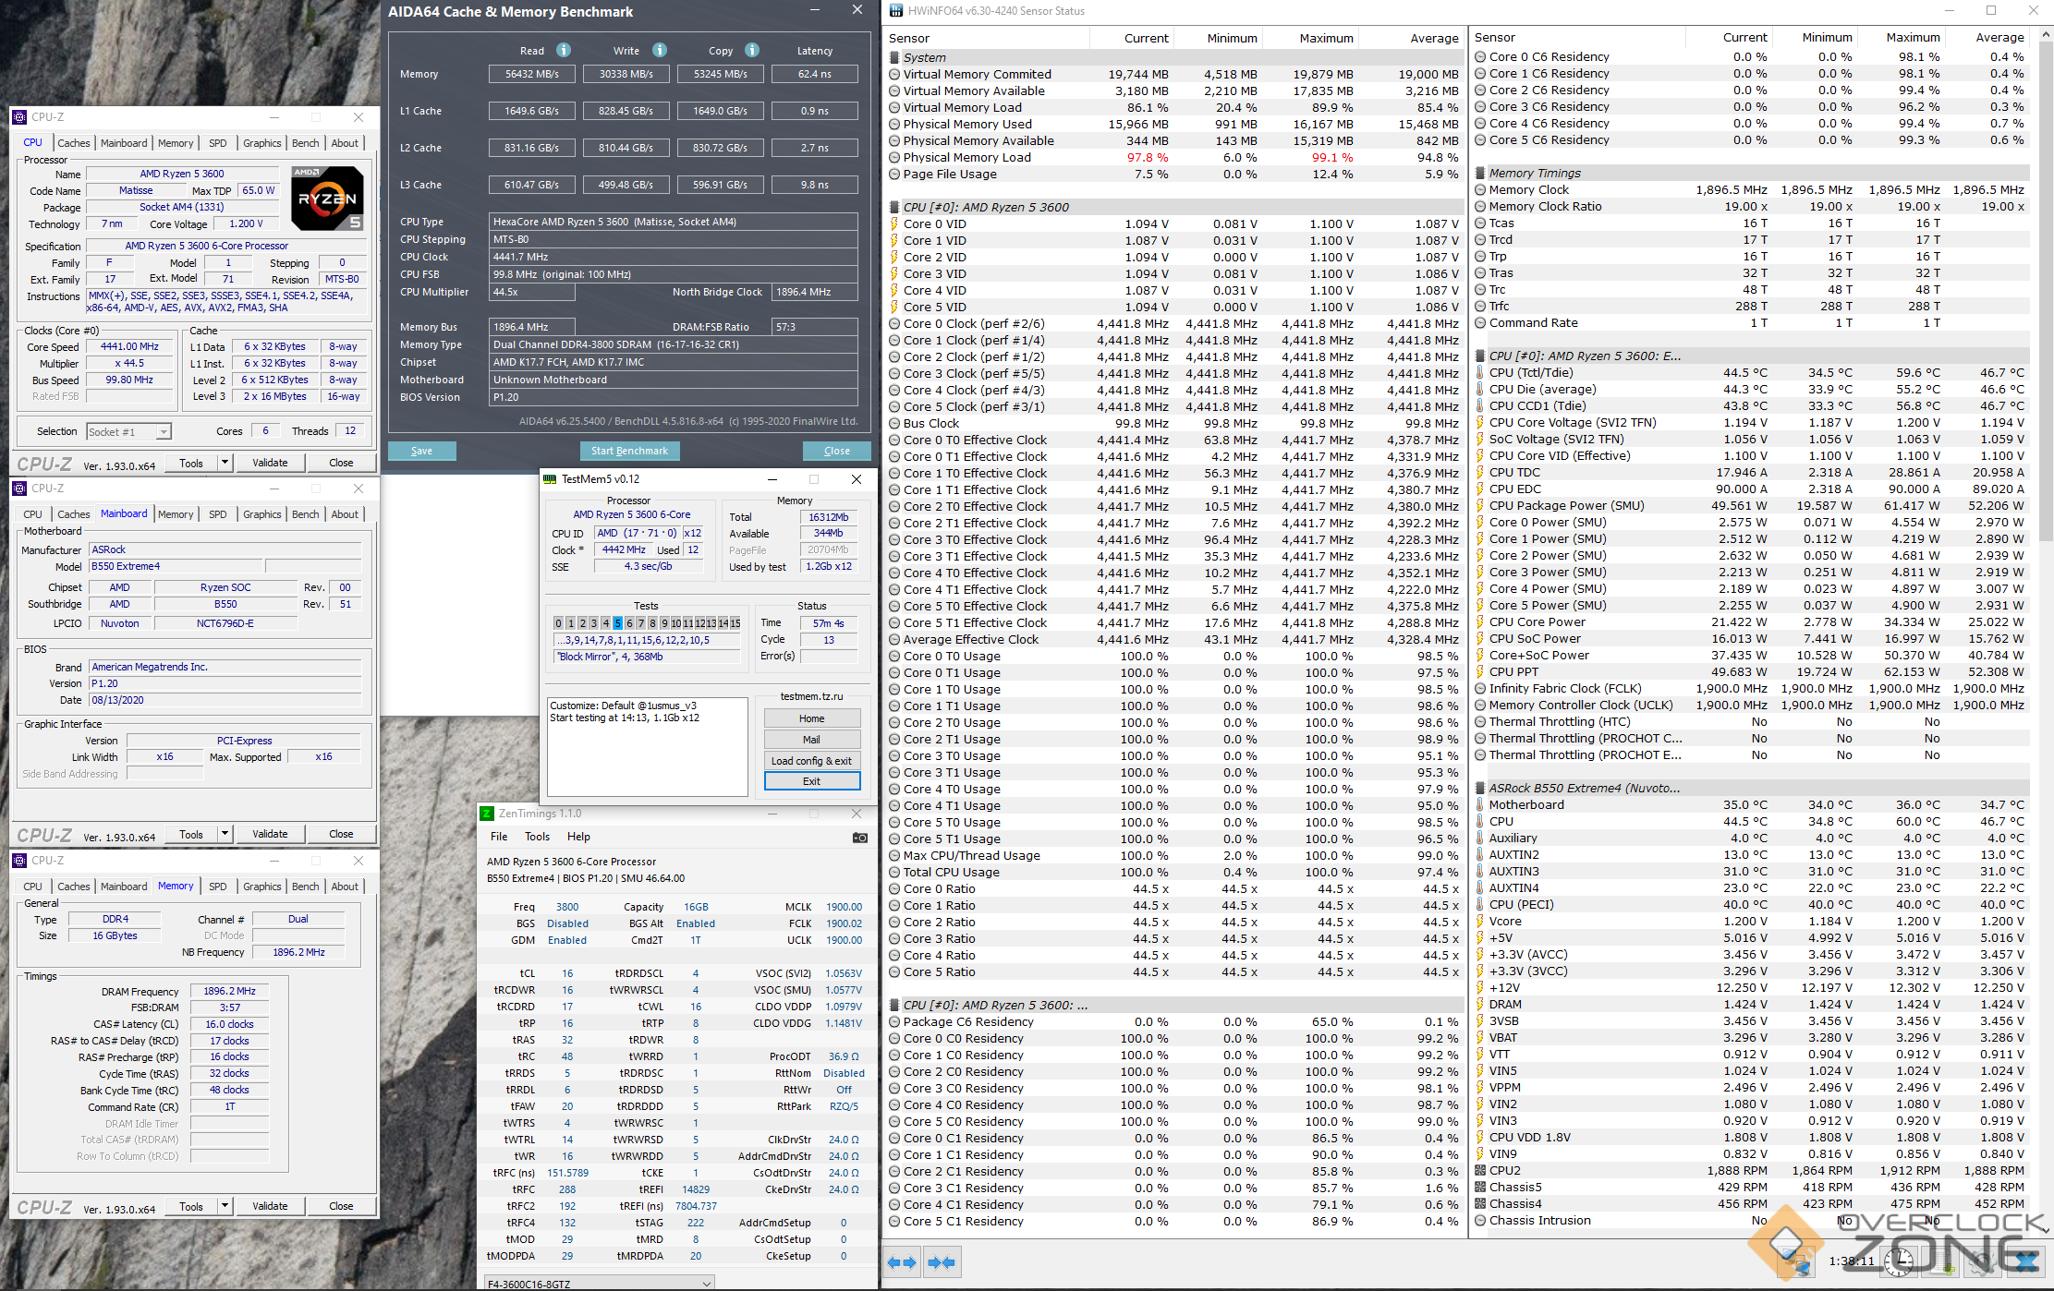The width and height of the screenshot is (2054, 1291).
Task: Click Load config & exit in TestMem5
Action: pyautogui.click(x=811, y=761)
